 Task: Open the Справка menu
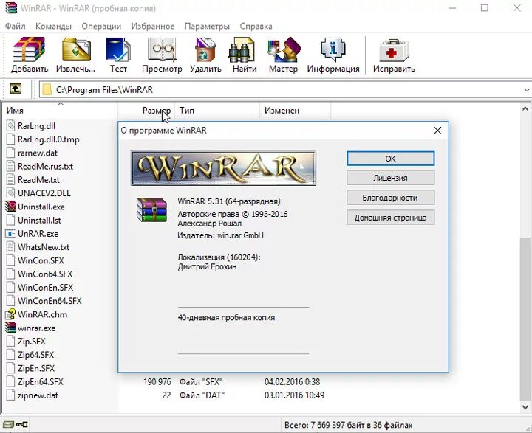point(256,26)
